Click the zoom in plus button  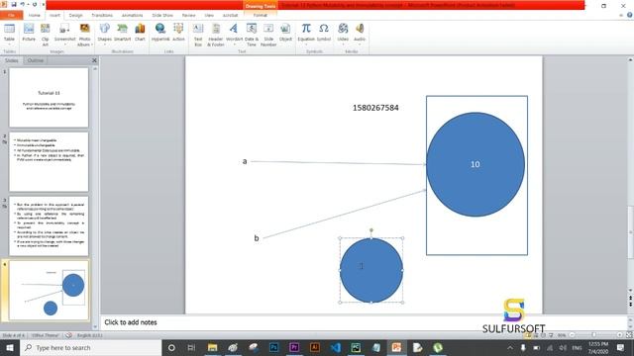tap(619, 335)
